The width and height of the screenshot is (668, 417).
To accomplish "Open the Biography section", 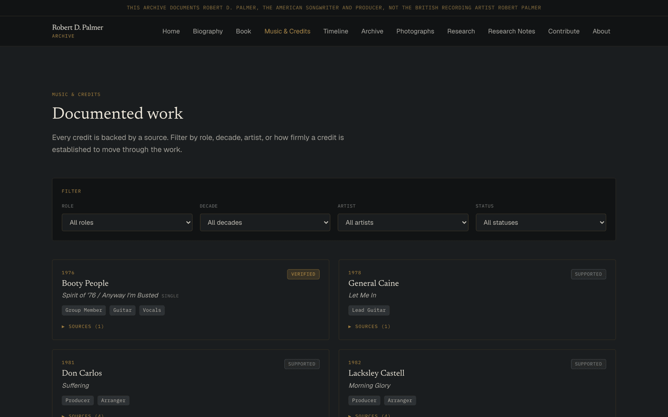I will [x=208, y=31].
